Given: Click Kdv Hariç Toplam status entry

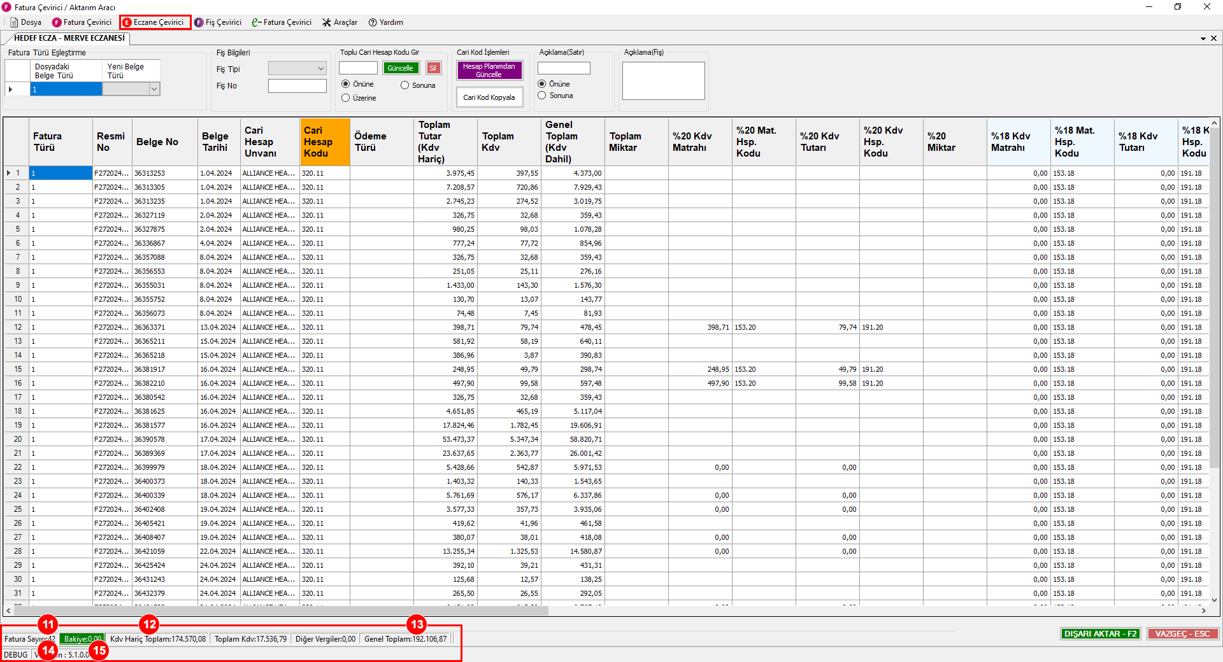Looking at the screenshot, I should tap(158, 639).
